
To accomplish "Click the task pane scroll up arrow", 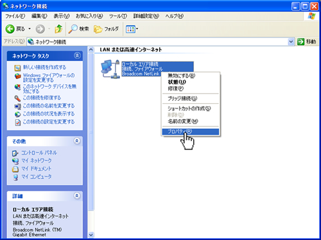I will tap(91, 50).
